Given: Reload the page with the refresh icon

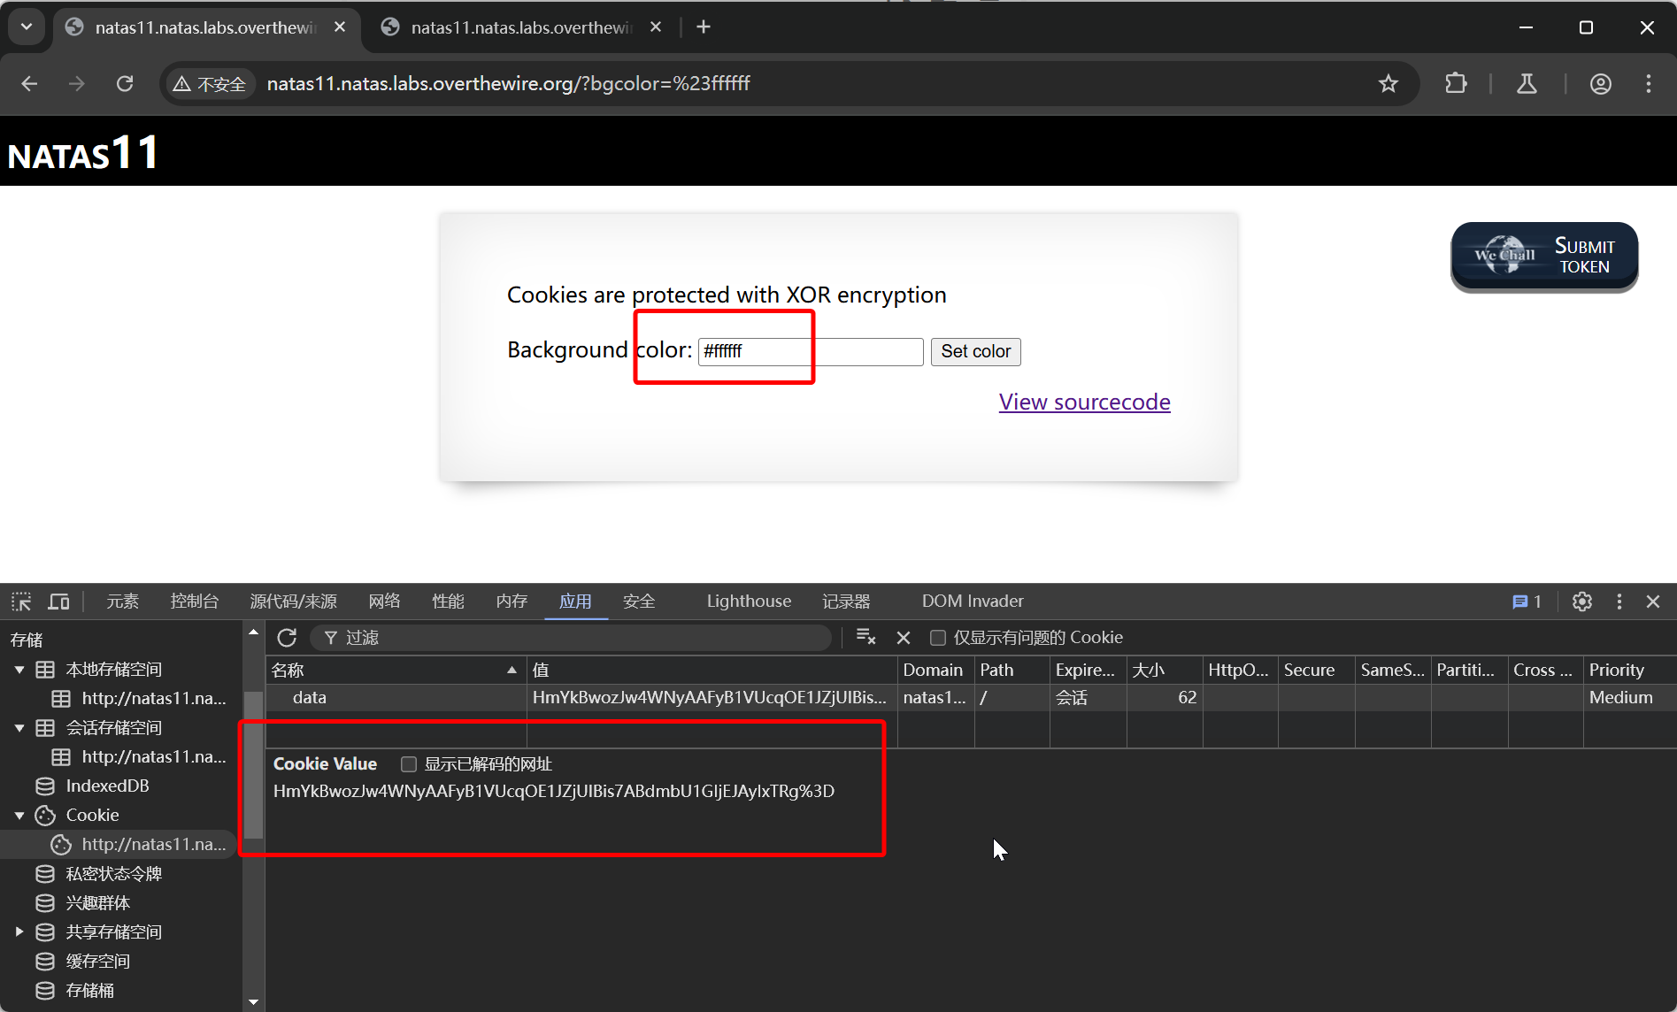Looking at the screenshot, I should pos(125,83).
